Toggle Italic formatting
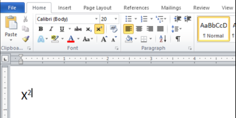Viewport: 236px width, 118px height. 51,29
